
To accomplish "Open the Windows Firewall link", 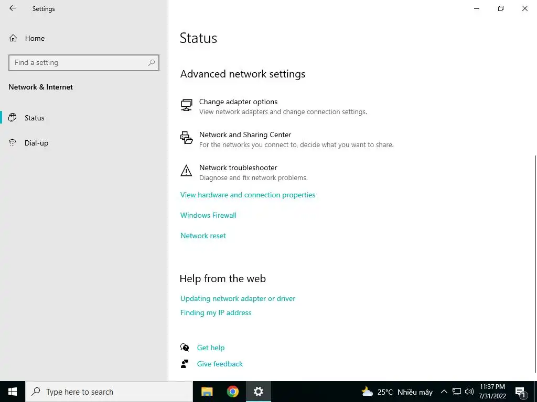I will [x=208, y=215].
